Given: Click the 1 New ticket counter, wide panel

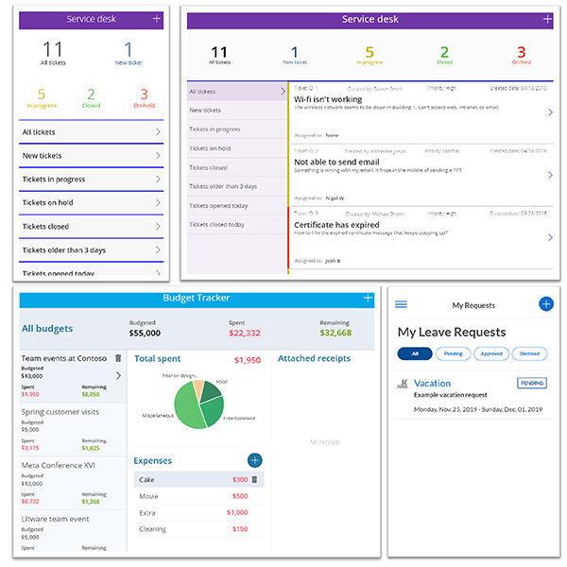Looking at the screenshot, I should click(295, 55).
